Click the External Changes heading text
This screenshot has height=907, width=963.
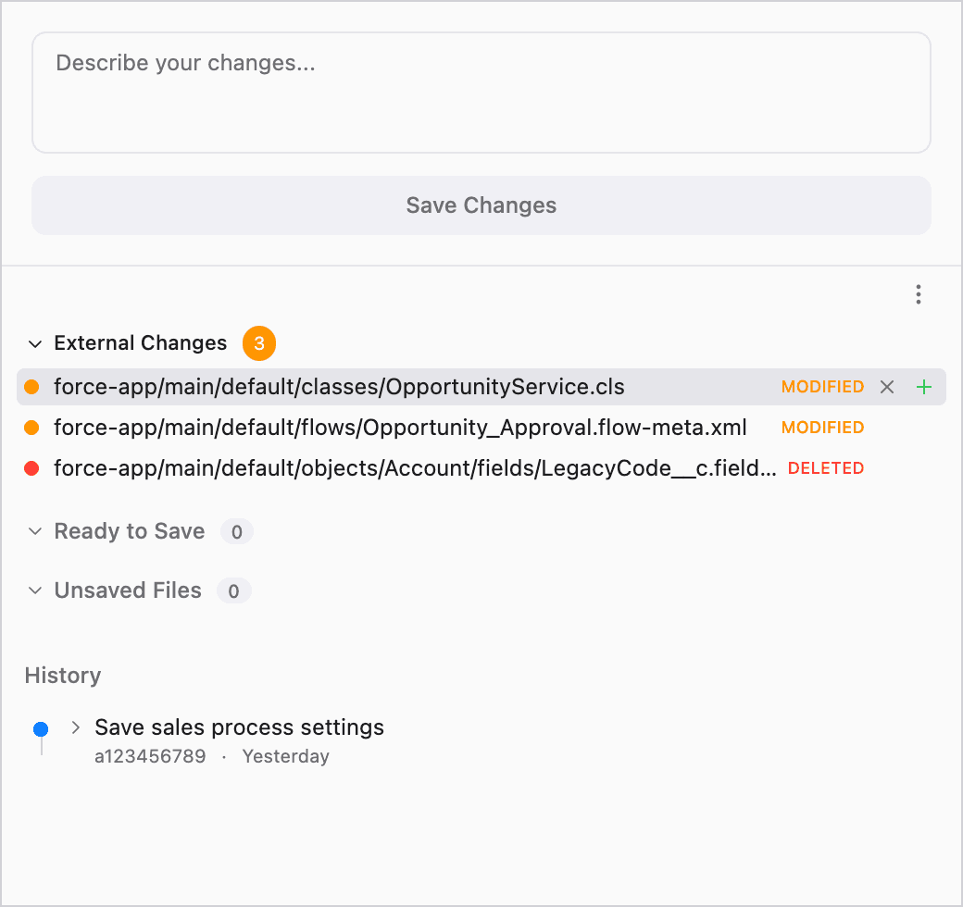click(141, 343)
